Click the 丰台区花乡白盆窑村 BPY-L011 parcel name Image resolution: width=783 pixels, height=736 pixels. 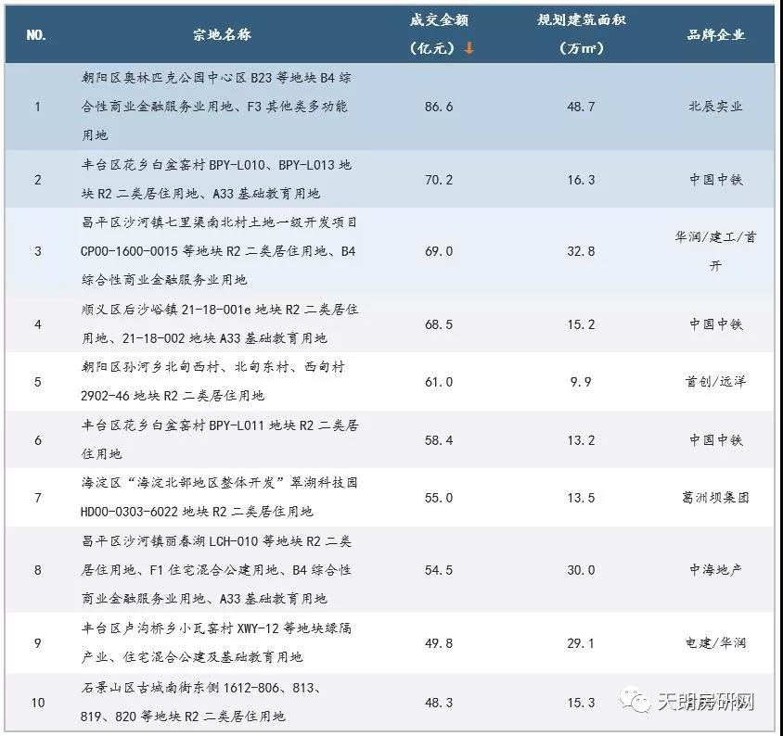(220, 439)
